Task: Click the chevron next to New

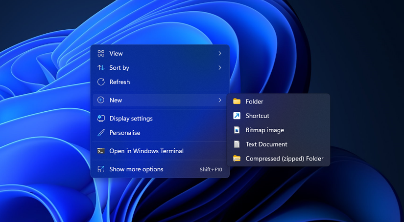Action: (220, 100)
